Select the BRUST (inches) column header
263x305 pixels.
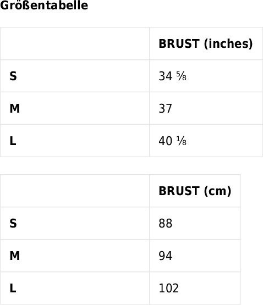click(206, 43)
